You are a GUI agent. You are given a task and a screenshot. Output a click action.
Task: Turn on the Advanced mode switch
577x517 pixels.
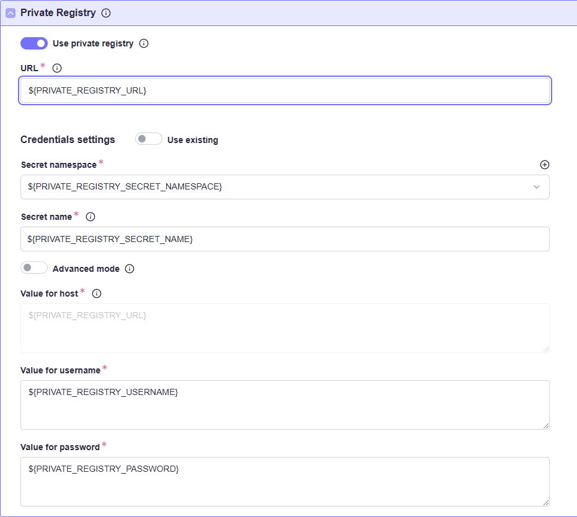click(x=34, y=268)
